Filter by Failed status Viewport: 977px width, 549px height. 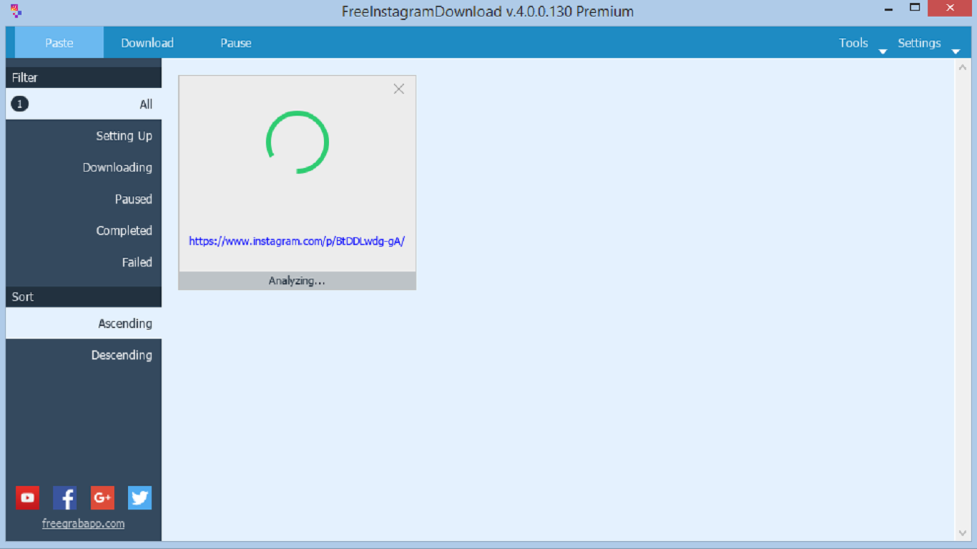pyautogui.click(x=84, y=262)
